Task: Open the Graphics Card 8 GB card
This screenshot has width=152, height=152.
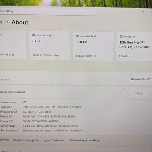Action: pyautogui.click(x=50, y=46)
